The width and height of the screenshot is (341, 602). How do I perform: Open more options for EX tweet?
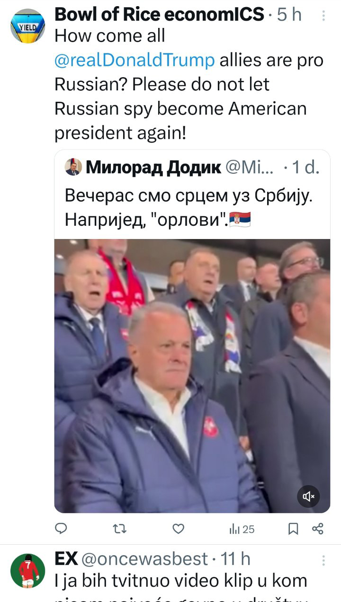point(323,560)
